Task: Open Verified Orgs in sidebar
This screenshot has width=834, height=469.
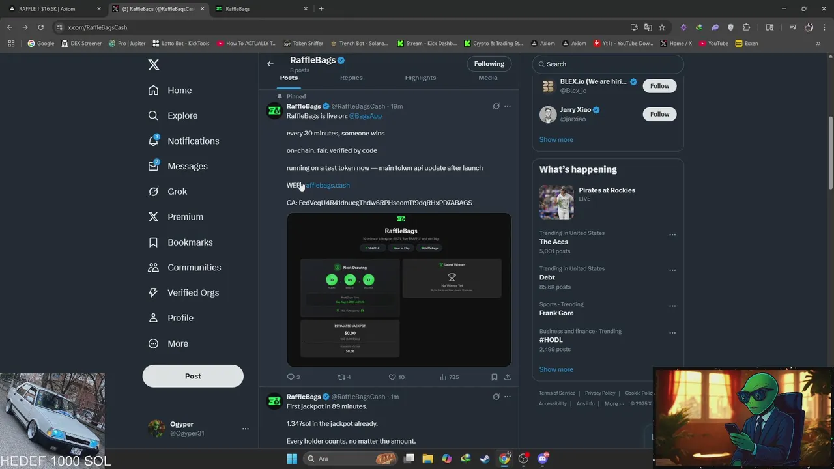Action: [x=184, y=292]
